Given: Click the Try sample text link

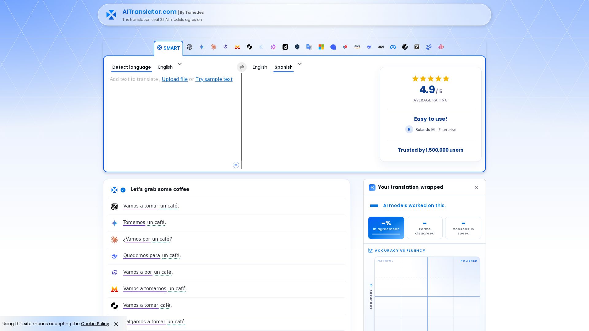Looking at the screenshot, I should click(x=214, y=79).
